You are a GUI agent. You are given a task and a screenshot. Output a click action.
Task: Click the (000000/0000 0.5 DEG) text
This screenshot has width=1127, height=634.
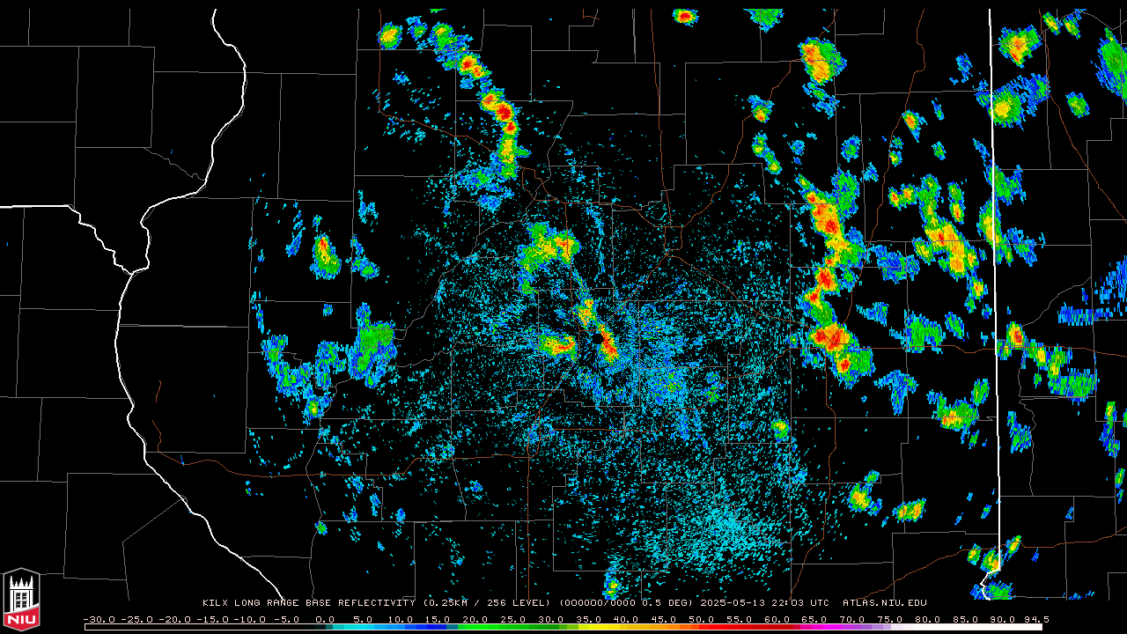pos(625,603)
